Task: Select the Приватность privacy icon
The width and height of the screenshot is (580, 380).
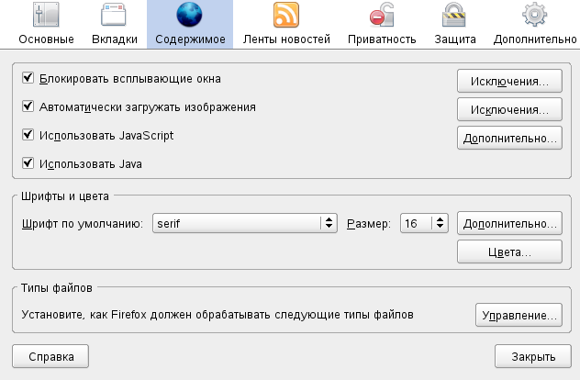Action: 382,16
